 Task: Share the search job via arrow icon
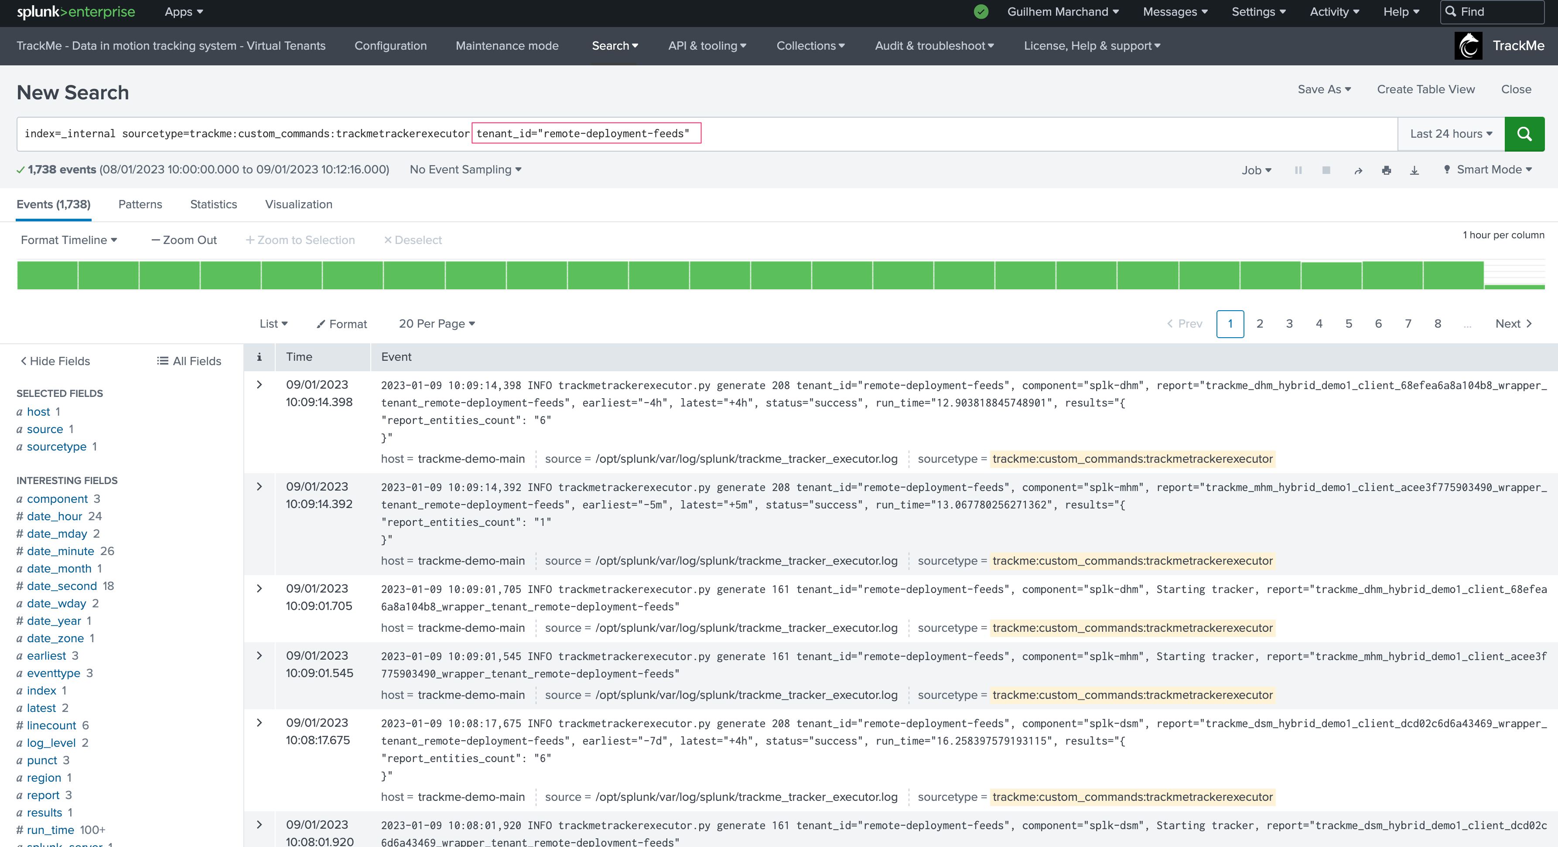pos(1358,170)
